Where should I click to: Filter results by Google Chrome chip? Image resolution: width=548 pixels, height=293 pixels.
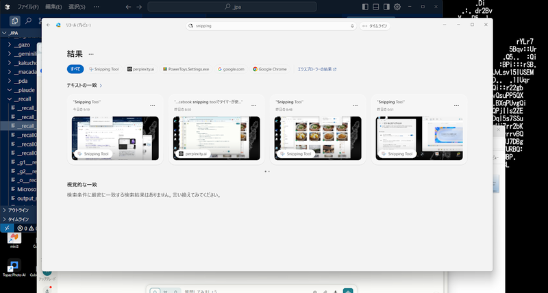[x=270, y=69]
